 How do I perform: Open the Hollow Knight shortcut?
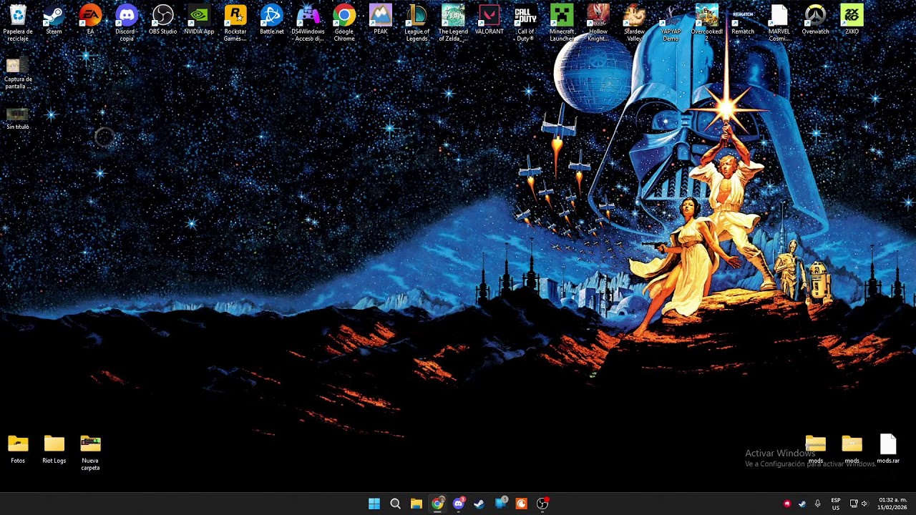(598, 23)
